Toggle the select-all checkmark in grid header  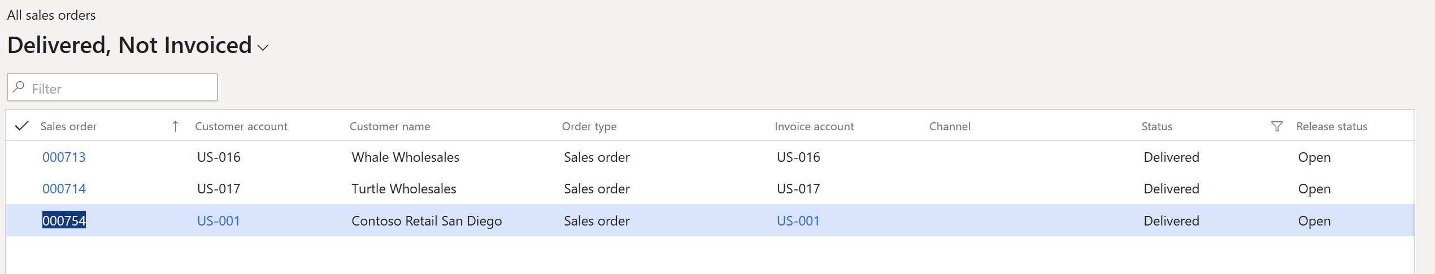[21, 126]
